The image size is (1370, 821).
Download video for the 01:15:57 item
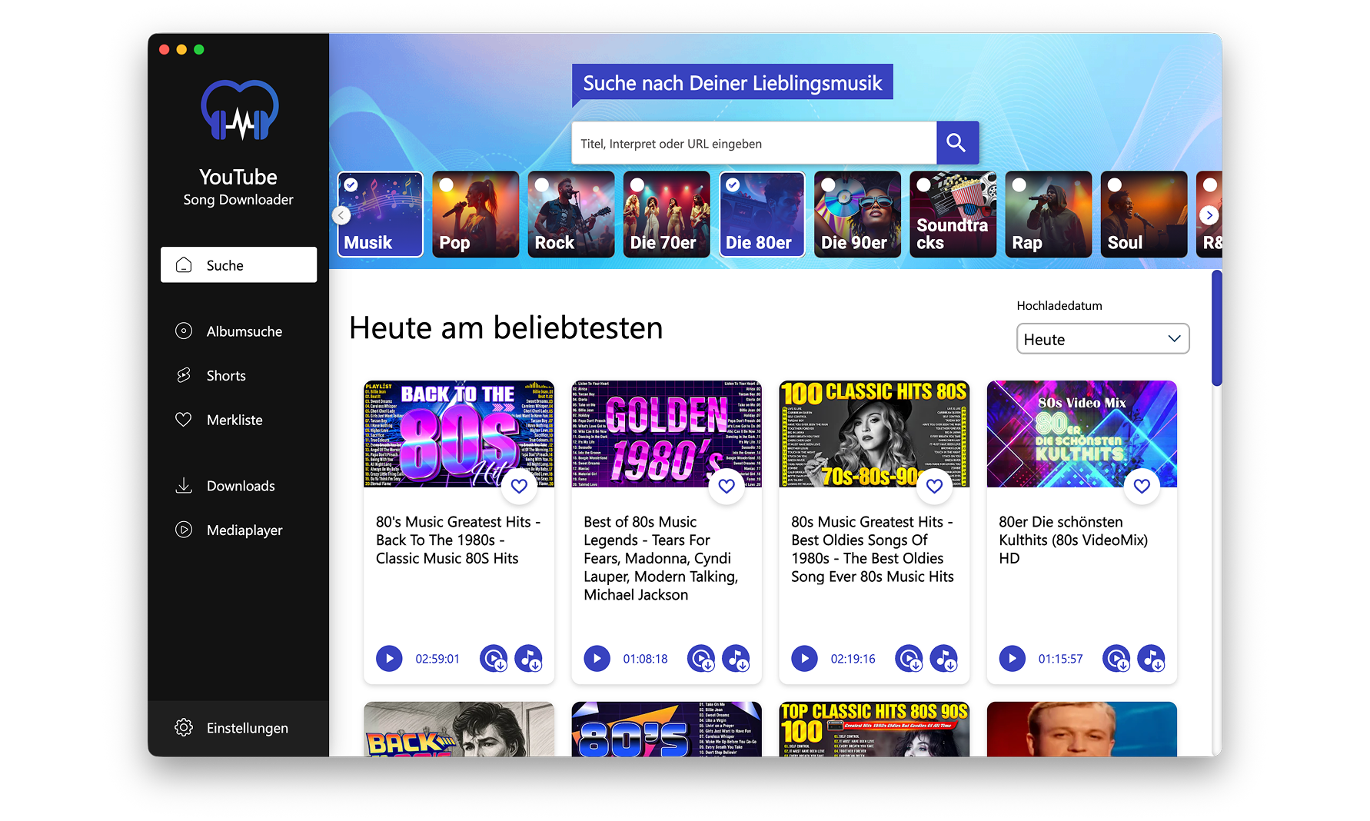click(x=1116, y=659)
